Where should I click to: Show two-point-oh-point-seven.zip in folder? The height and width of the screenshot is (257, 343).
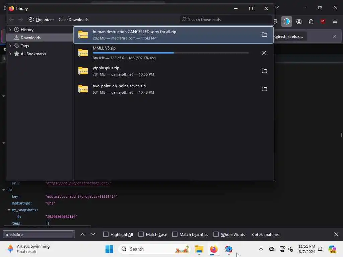[x=264, y=89]
